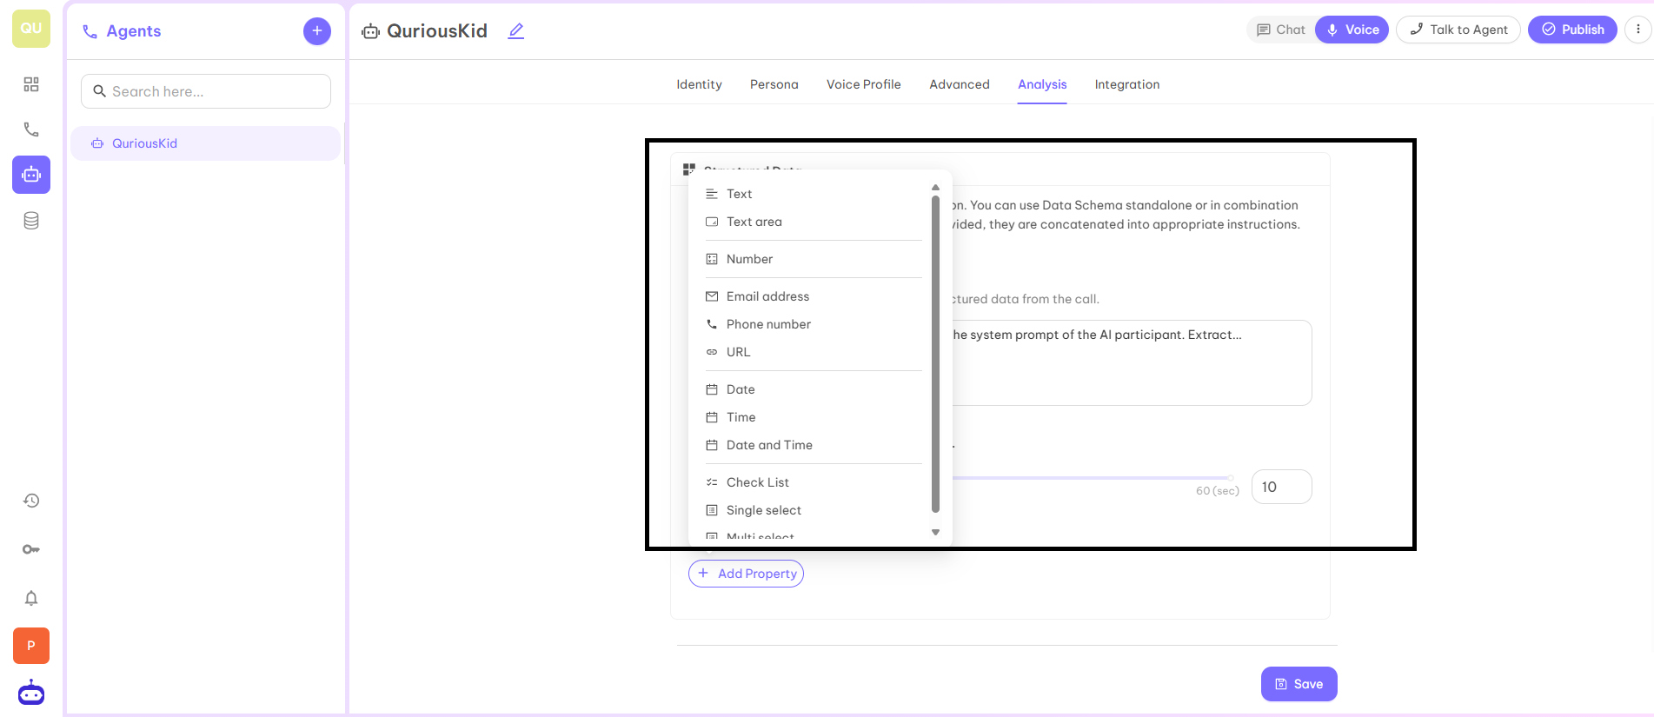Choose URL property type
Image resolution: width=1654 pixels, height=717 pixels.
tap(814, 352)
